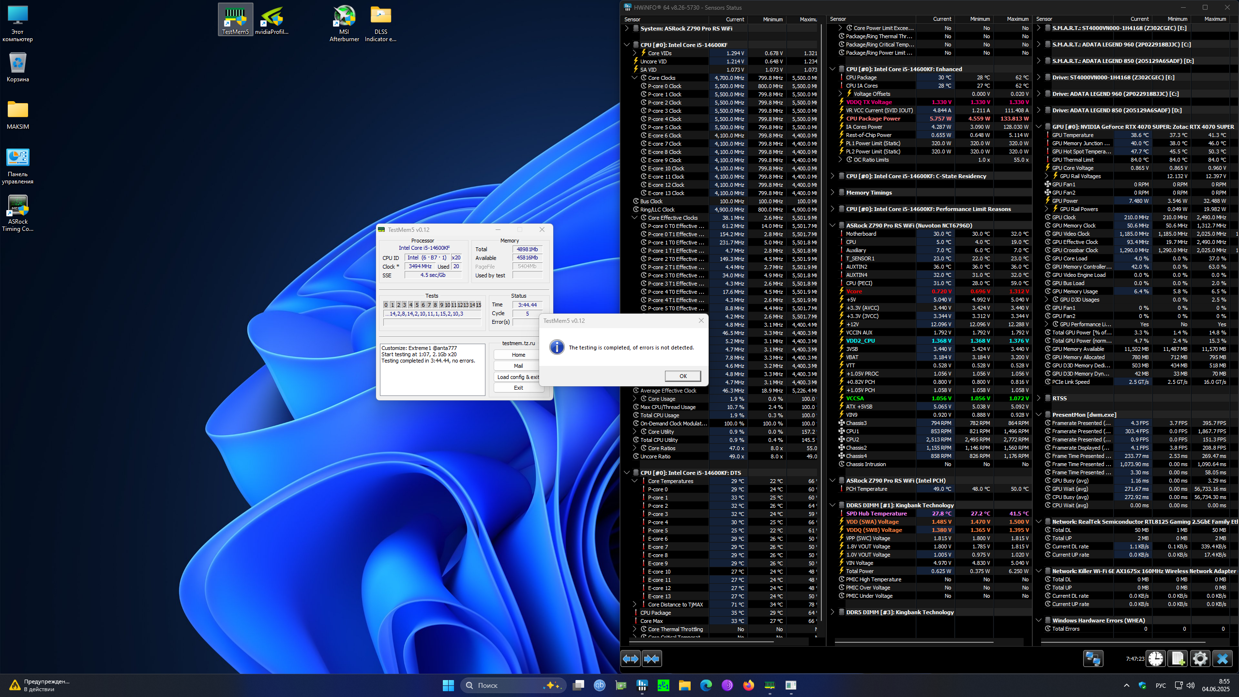Click the log file icon with plus
1239x697 pixels.
click(x=1178, y=659)
